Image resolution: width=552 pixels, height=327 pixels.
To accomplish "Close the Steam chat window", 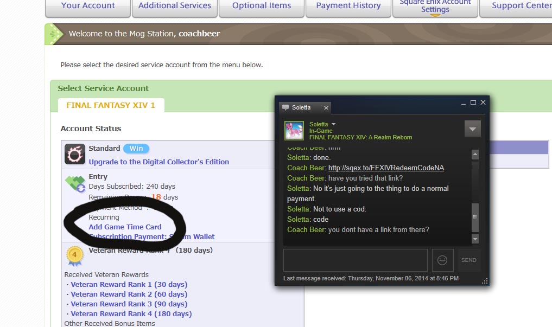I will point(483,102).
